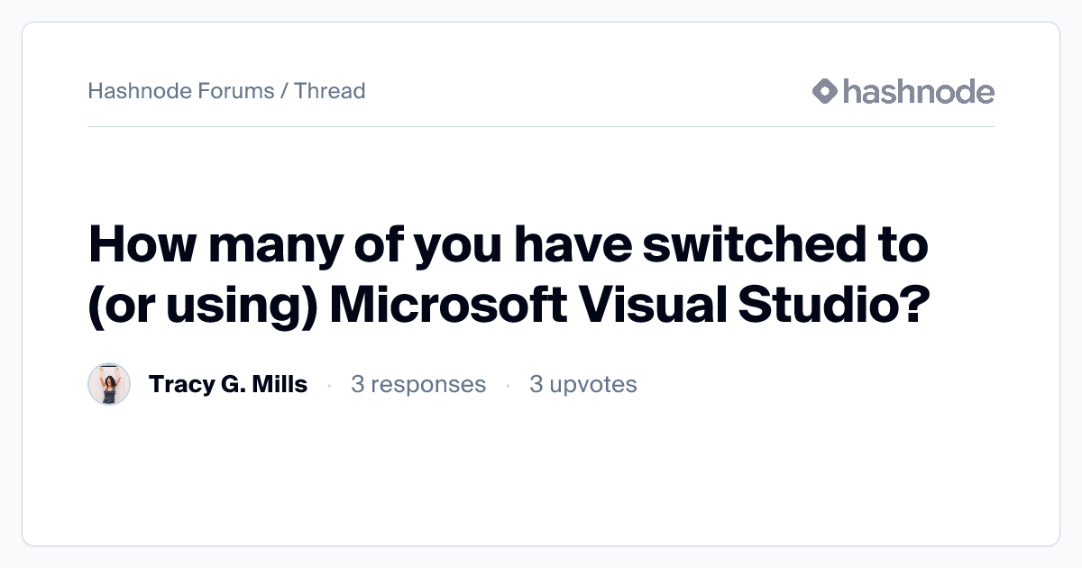Select the Thread breadcrumb label
This screenshot has width=1082, height=568.
tap(329, 91)
